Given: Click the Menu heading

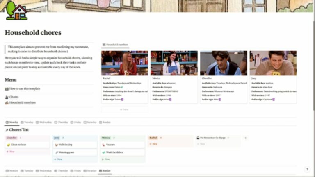Looking at the screenshot, I should (11, 80).
